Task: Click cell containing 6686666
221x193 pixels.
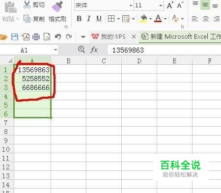Action: (32, 87)
